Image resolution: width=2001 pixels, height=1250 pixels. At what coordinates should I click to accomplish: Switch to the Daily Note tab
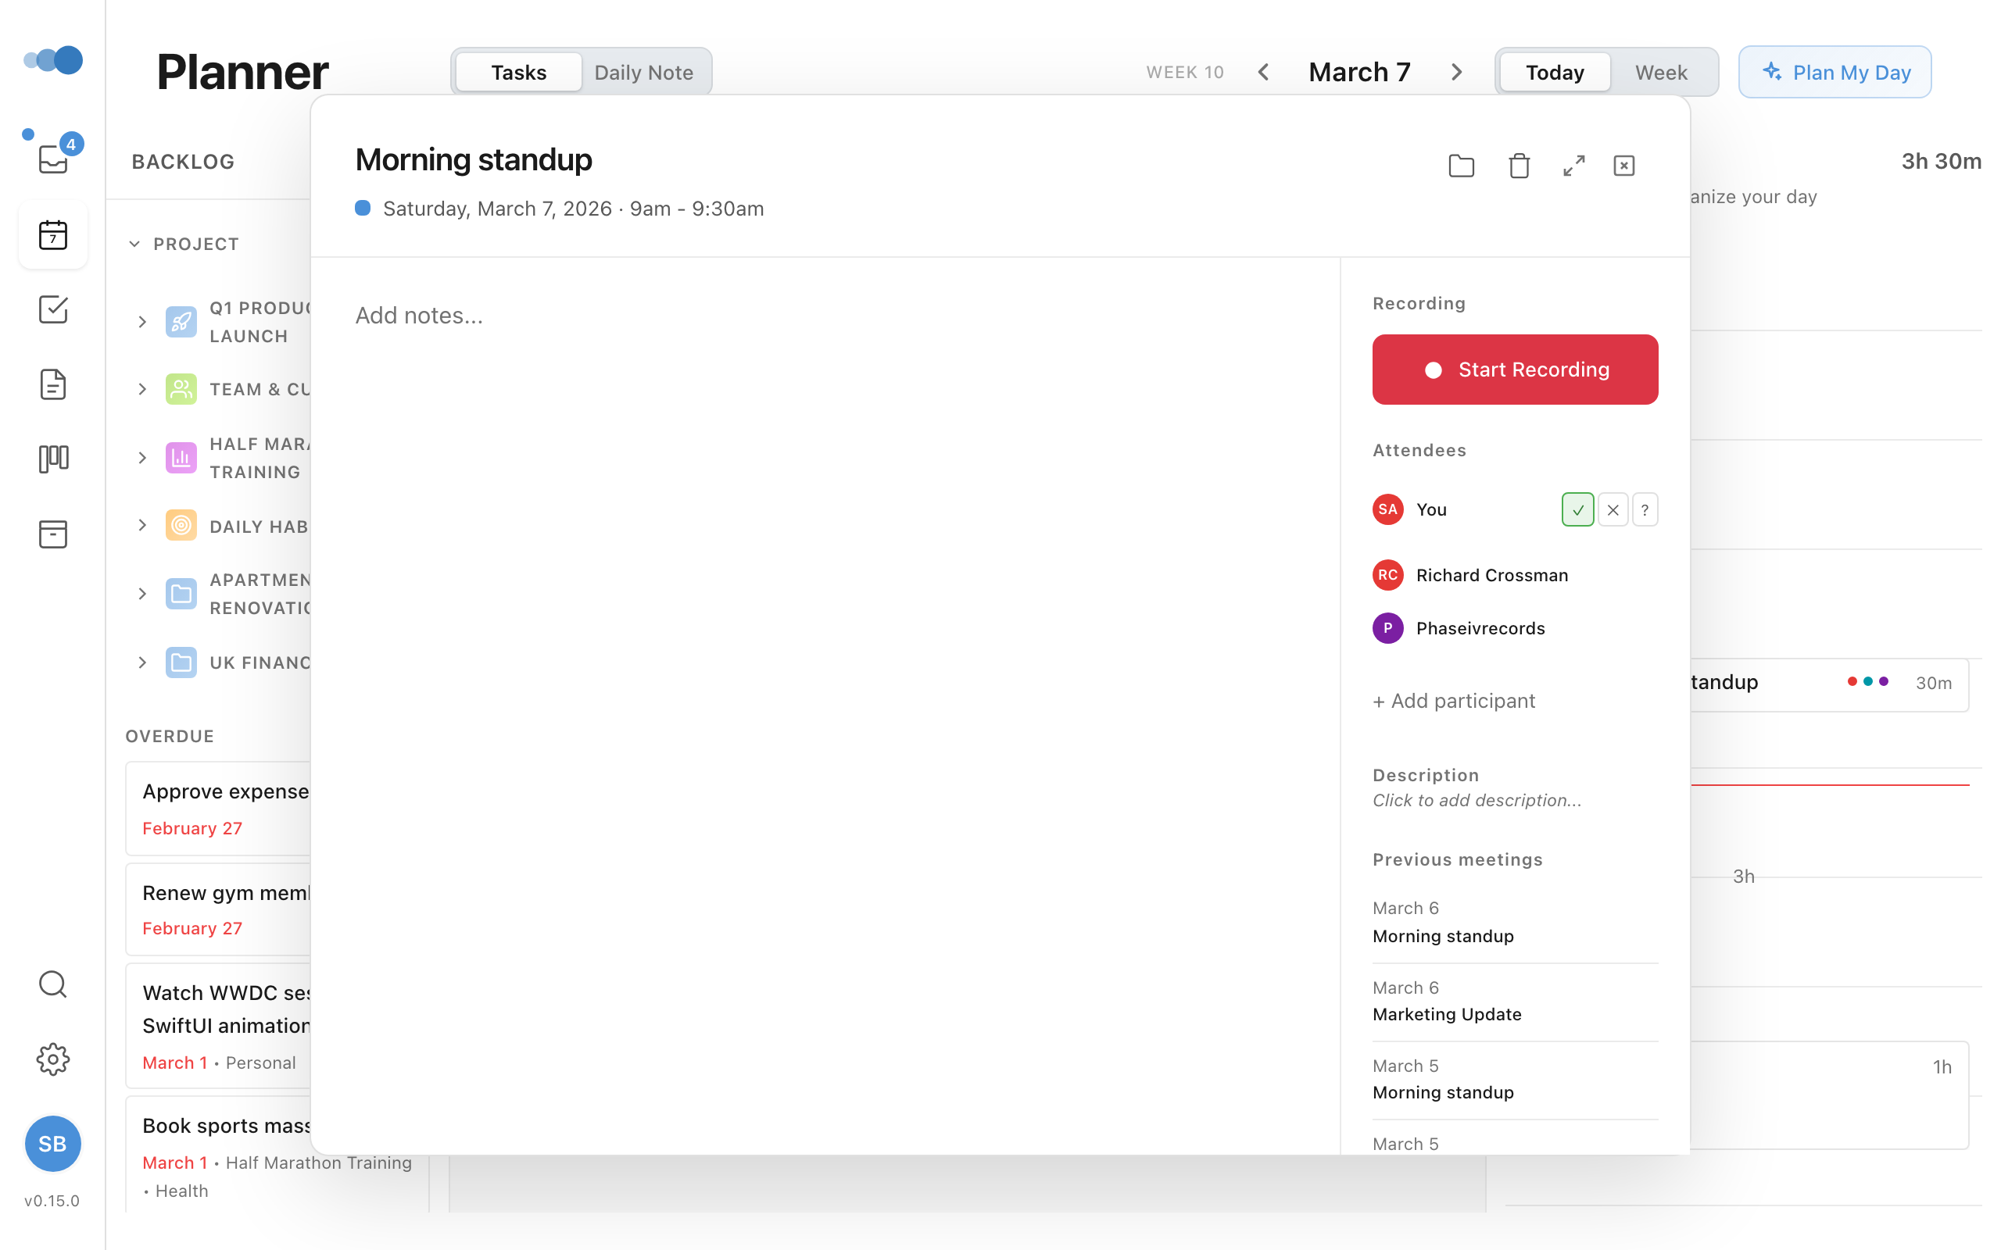click(644, 72)
